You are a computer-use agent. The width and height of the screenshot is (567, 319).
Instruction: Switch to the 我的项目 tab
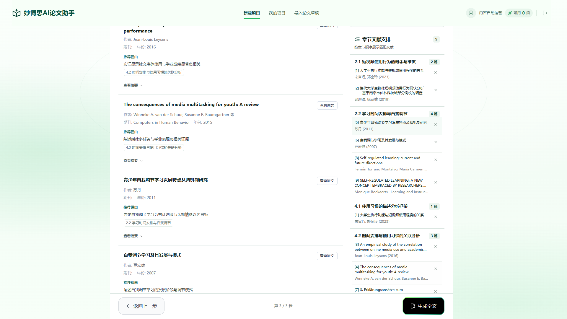tap(277, 13)
